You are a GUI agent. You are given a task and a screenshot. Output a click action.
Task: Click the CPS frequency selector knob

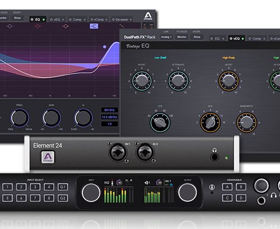[160, 123]
